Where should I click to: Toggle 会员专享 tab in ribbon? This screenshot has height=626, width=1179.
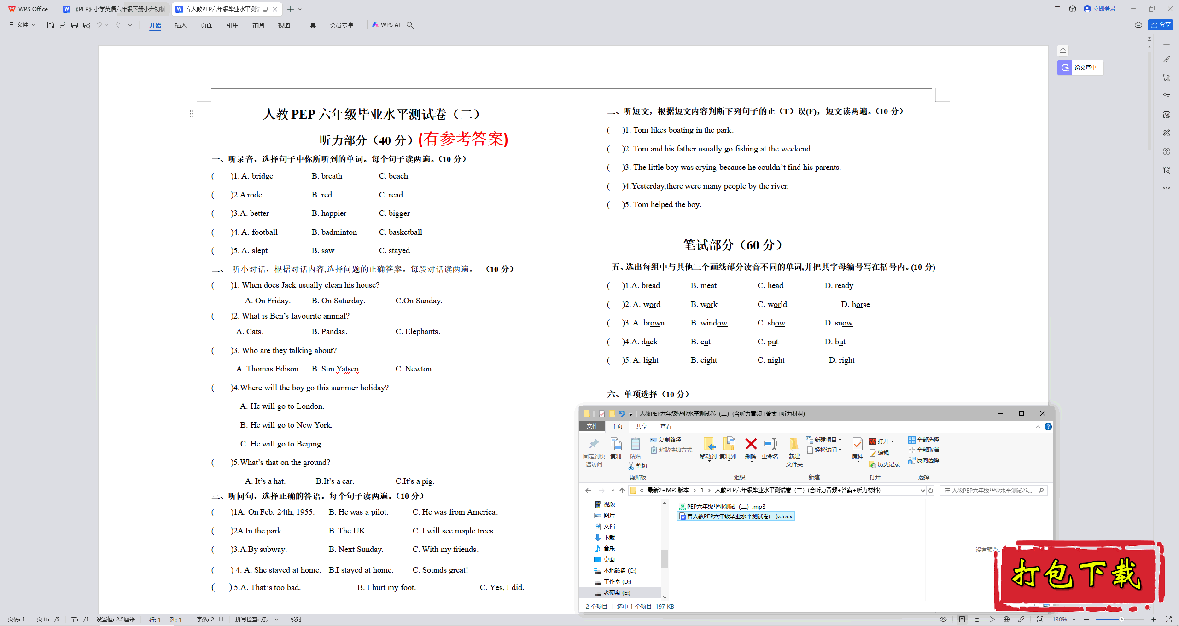point(341,25)
